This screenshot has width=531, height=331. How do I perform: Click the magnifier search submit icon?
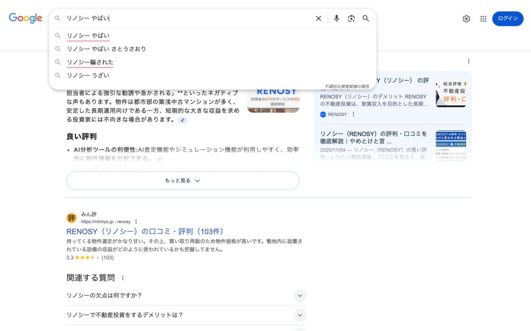pyautogui.click(x=366, y=19)
